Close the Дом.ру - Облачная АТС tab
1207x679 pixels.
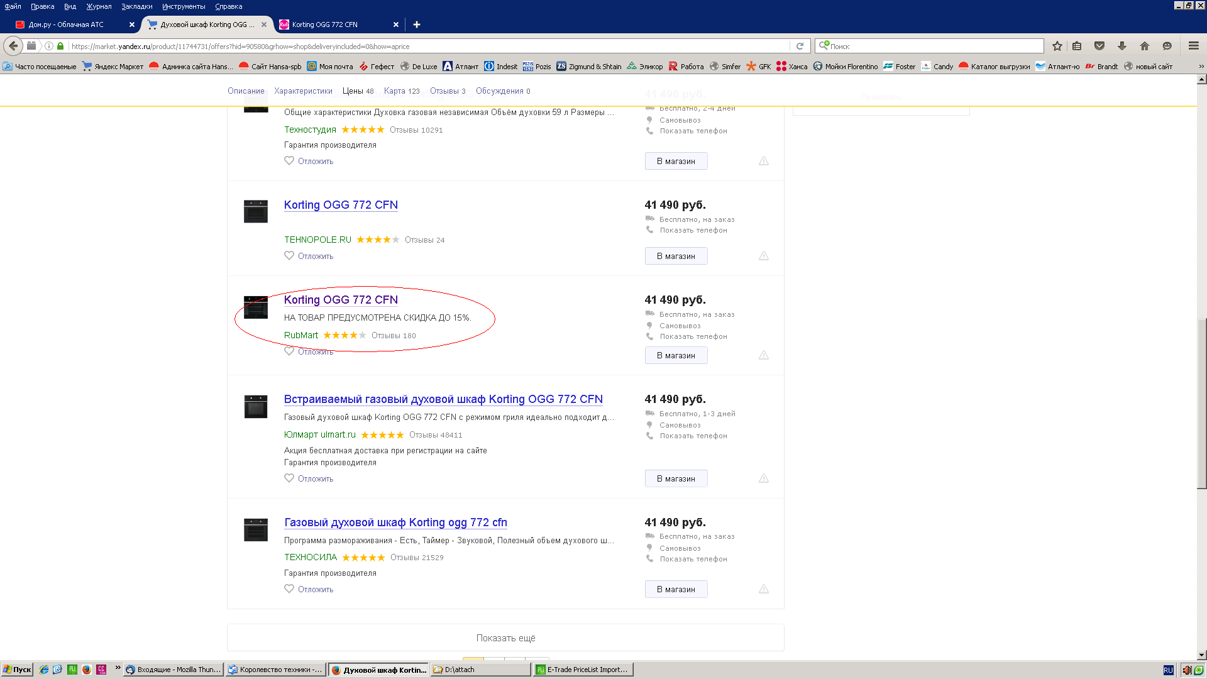point(132,25)
